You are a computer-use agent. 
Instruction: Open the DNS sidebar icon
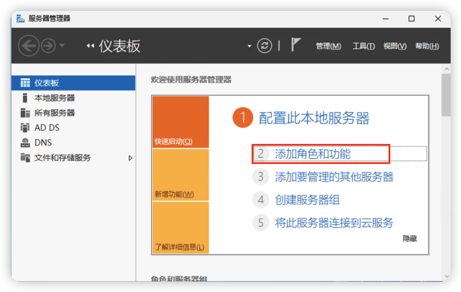pyautogui.click(x=25, y=143)
